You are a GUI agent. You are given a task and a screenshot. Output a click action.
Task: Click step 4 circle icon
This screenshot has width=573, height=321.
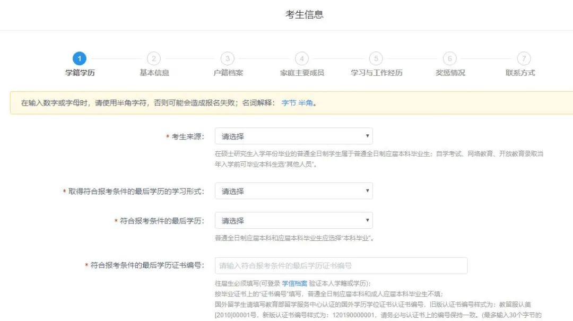[x=301, y=58]
